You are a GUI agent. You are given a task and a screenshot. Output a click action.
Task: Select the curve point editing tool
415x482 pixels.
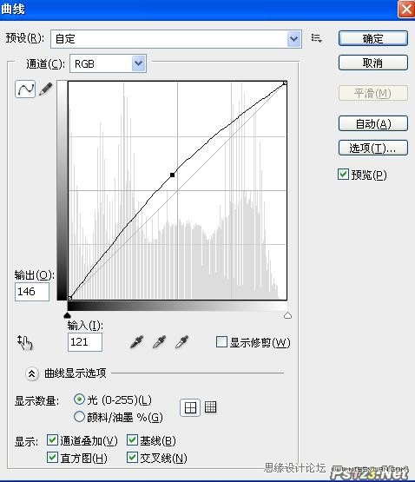25,89
